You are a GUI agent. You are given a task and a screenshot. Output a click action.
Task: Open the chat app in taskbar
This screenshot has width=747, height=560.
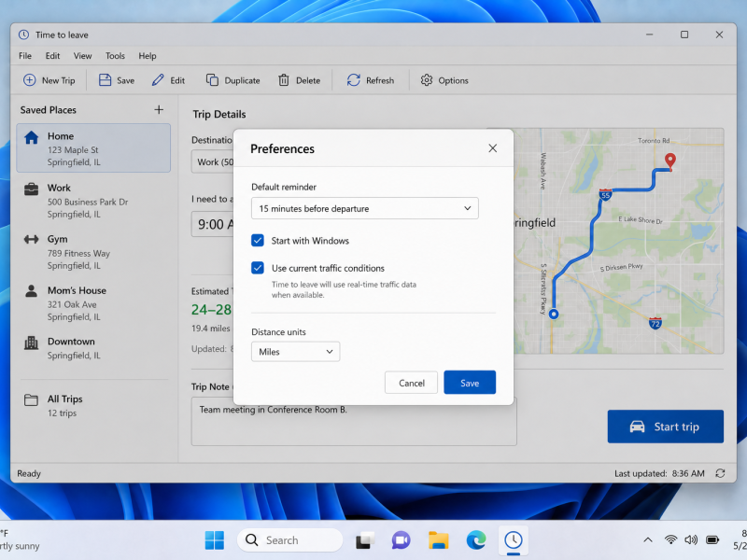pyautogui.click(x=402, y=540)
